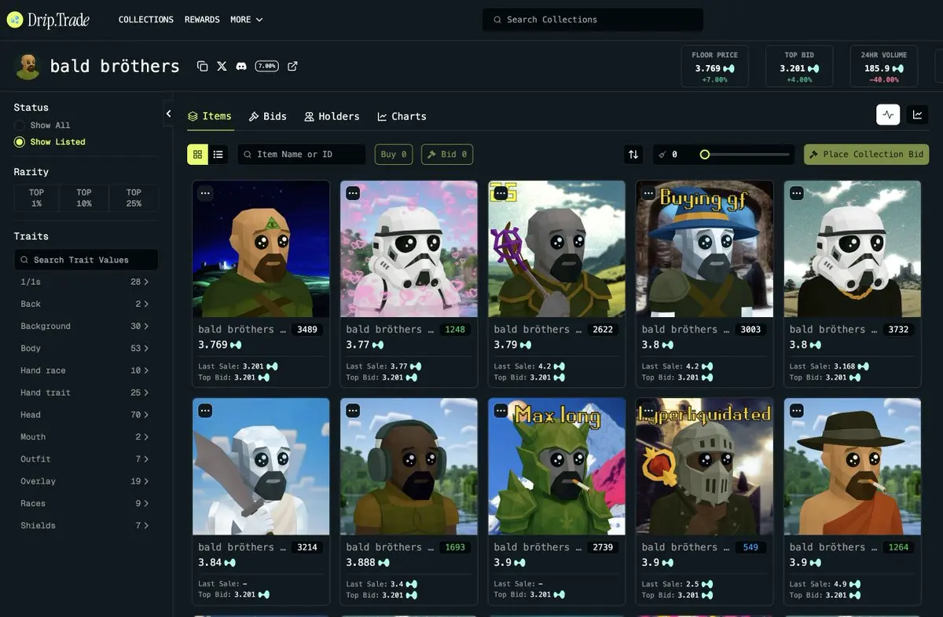Filter rarity by TOP 25%
The image size is (943, 617).
click(x=134, y=198)
